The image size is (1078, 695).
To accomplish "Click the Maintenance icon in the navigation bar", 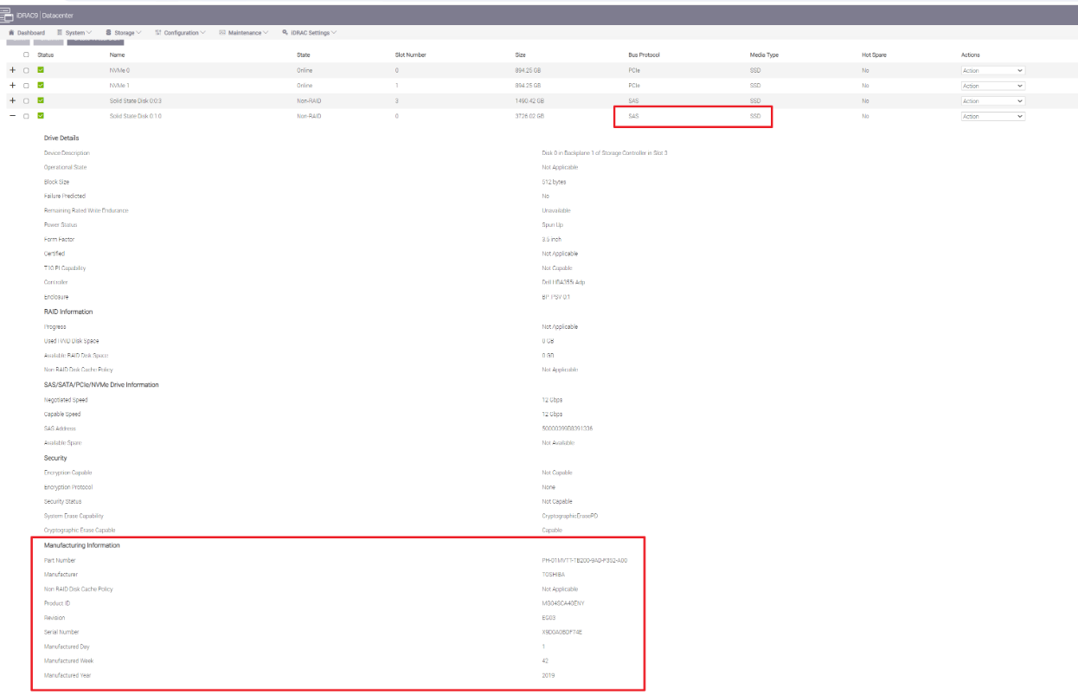I will [221, 32].
